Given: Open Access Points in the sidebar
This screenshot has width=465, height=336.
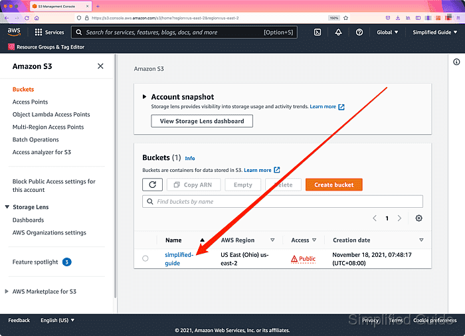Looking at the screenshot, I should (30, 102).
